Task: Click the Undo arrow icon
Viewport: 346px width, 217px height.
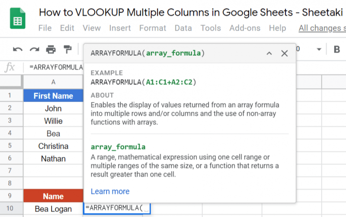Action: 18,50
